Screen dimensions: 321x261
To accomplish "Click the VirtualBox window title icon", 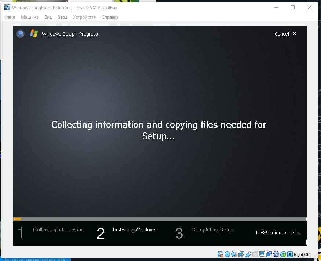I will pyautogui.click(x=7, y=8).
